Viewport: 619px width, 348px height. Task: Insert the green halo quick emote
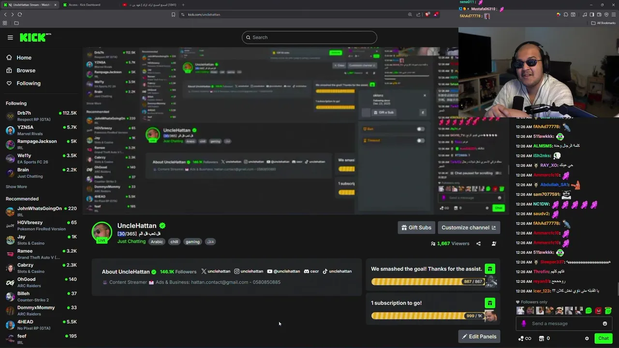[608, 311]
